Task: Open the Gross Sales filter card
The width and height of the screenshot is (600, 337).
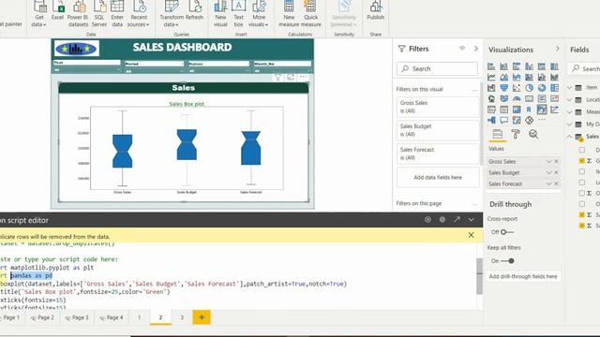Action: 438,107
